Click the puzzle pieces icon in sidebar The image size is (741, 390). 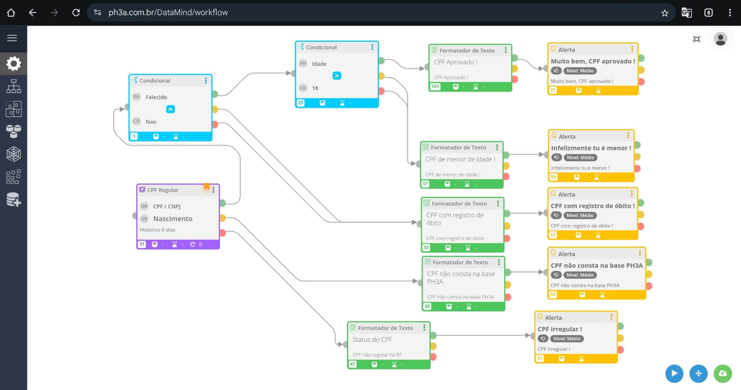click(x=14, y=109)
